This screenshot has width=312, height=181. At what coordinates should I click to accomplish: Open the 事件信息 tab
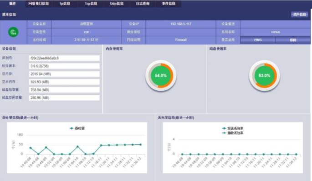pyautogui.click(x=169, y=4)
